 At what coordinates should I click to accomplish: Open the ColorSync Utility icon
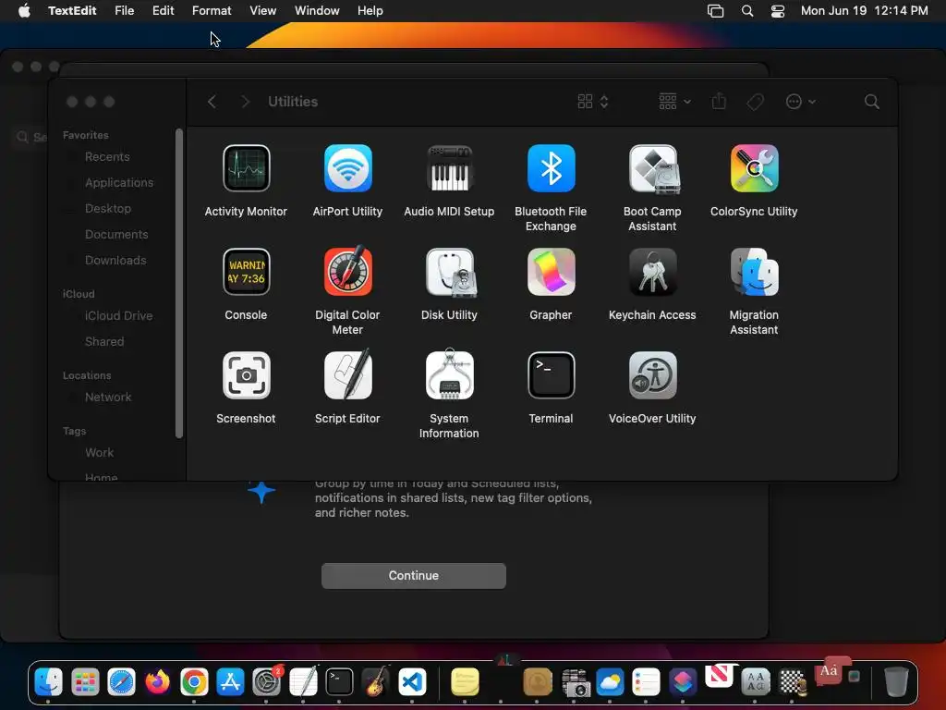pos(754,168)
